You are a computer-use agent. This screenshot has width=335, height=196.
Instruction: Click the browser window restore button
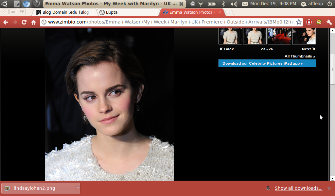(22, 12)
